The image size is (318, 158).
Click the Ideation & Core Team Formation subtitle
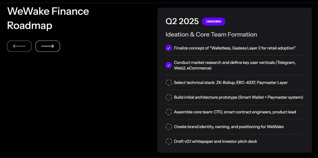211,34
